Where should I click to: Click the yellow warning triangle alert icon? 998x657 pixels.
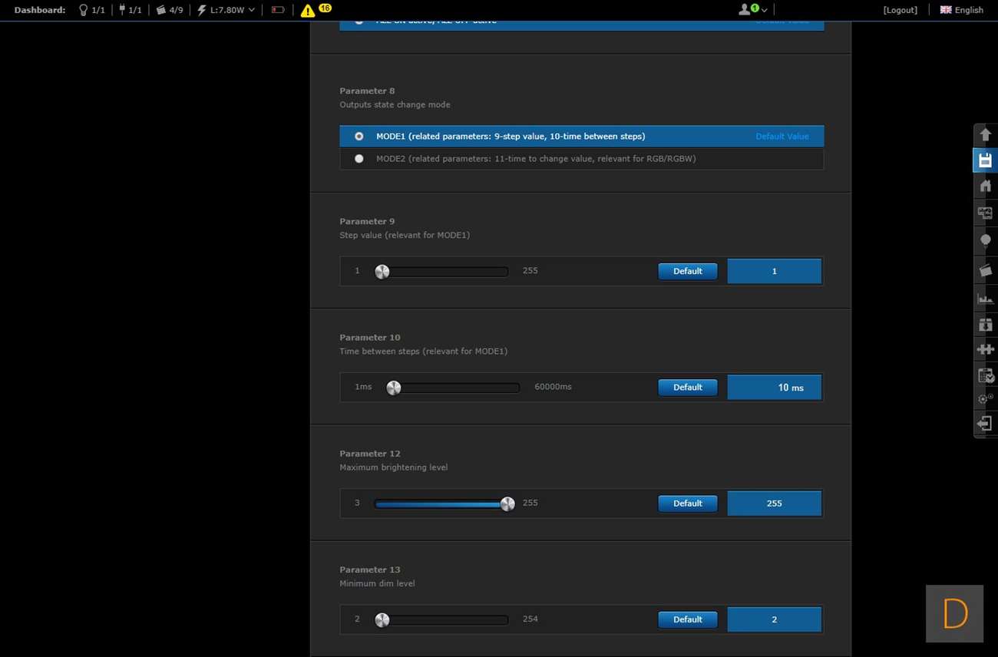[308, 11]
